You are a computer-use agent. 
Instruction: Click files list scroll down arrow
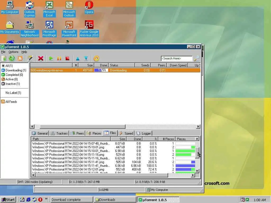point(197,171)
